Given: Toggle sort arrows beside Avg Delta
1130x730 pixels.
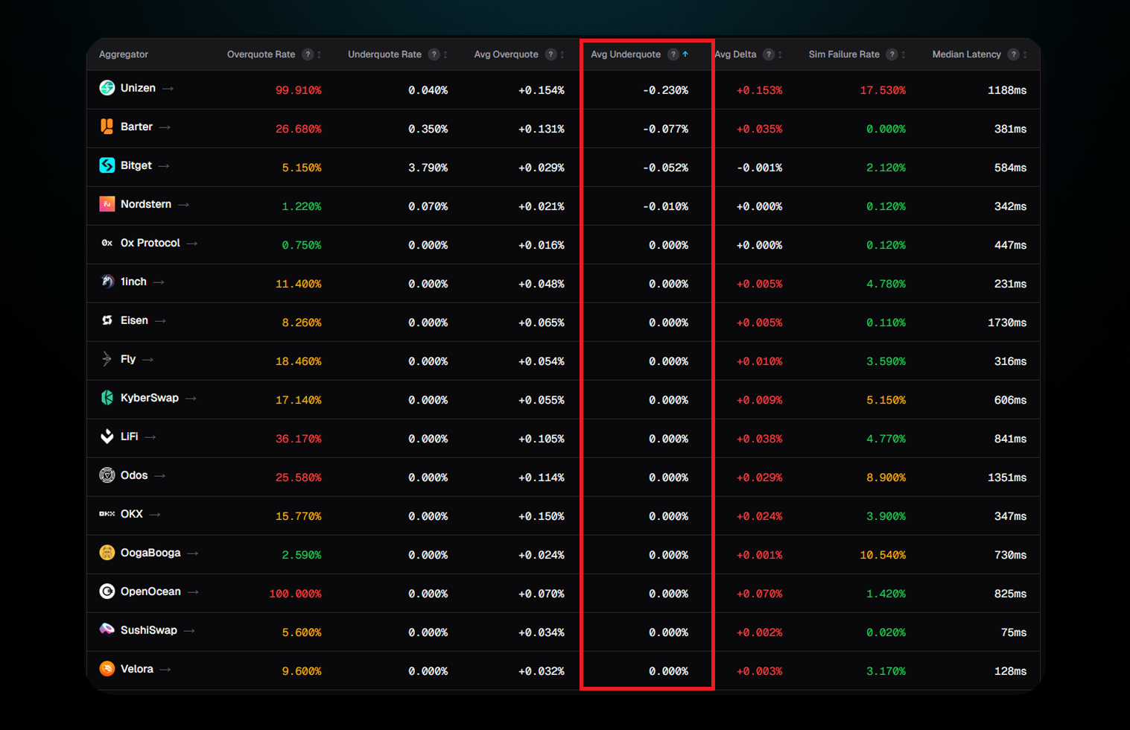Looking at the screenshot, I should 780,54.
